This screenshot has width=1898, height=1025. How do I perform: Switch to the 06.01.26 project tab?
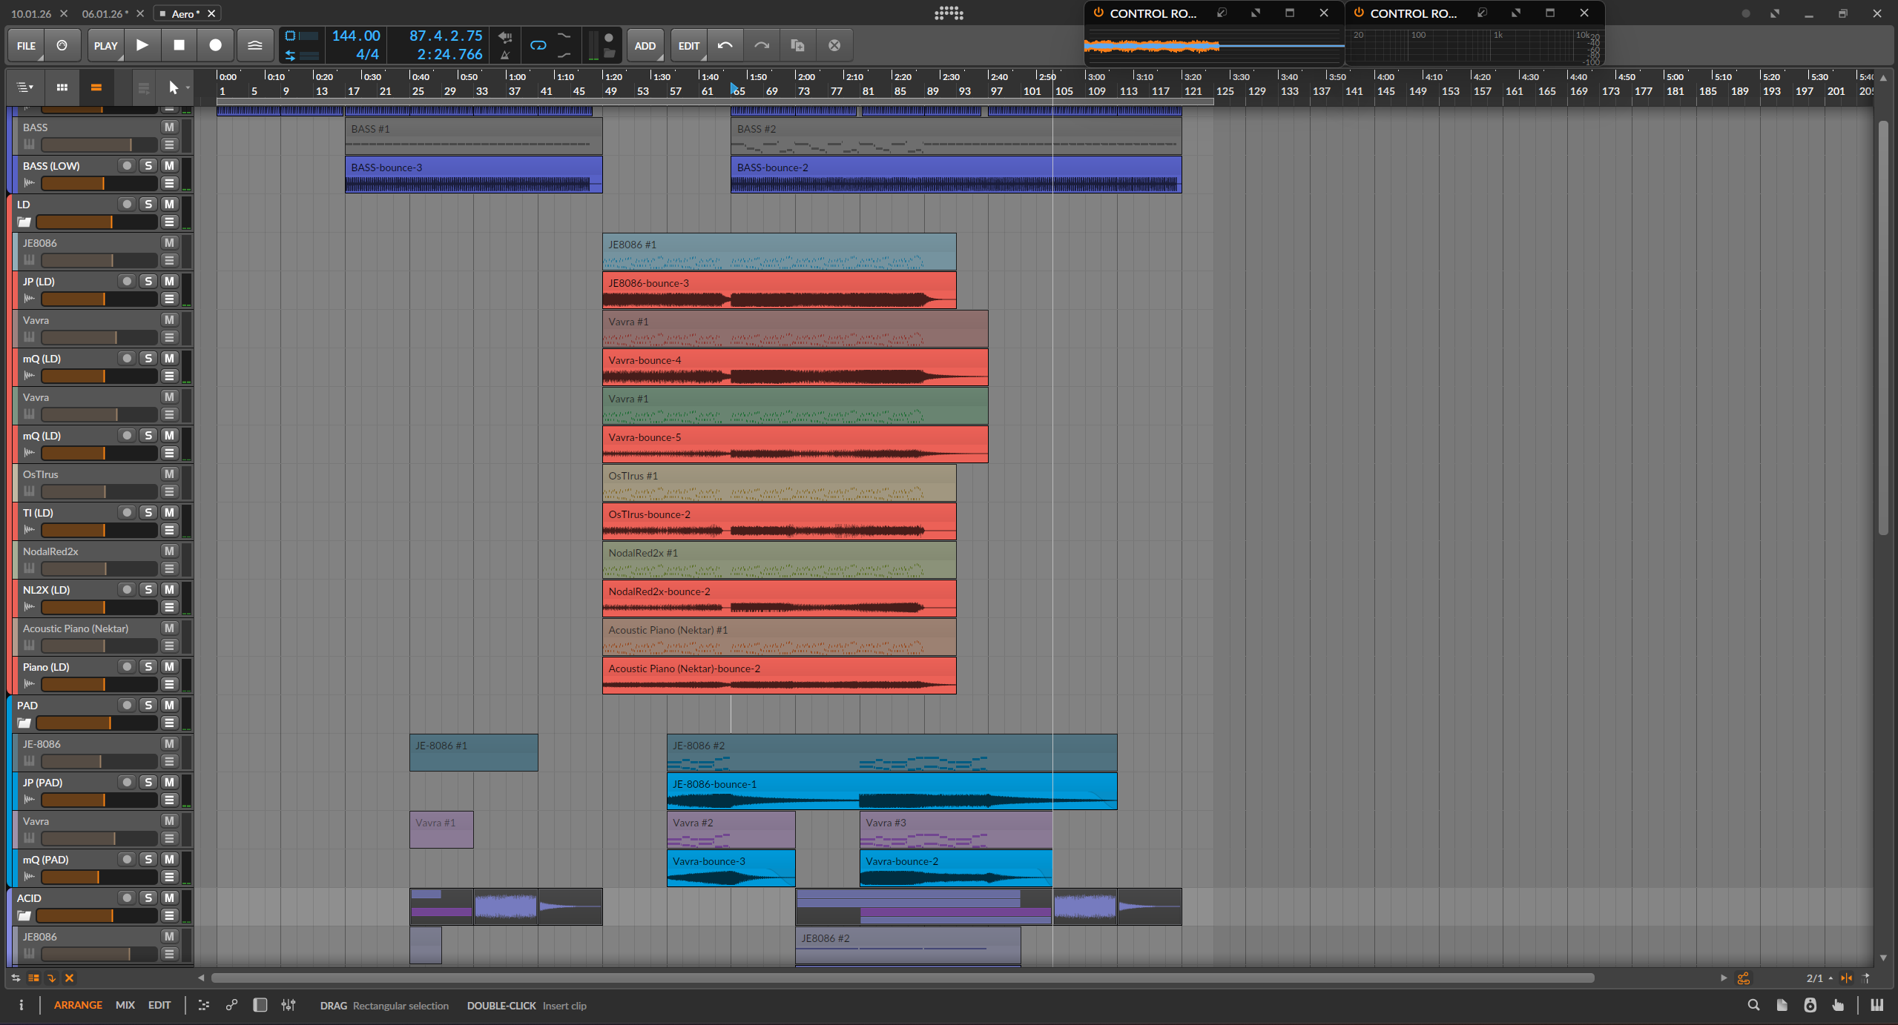point(103,13)
